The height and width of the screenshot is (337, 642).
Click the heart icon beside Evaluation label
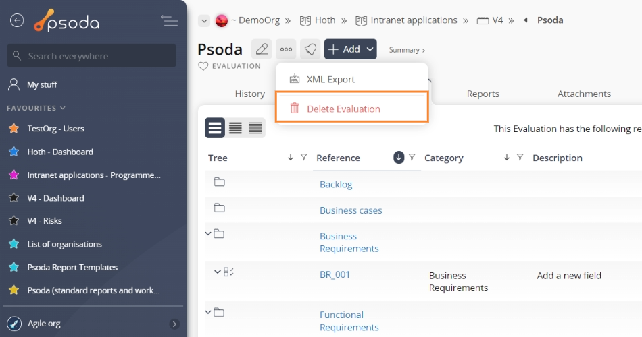point(203,66)
